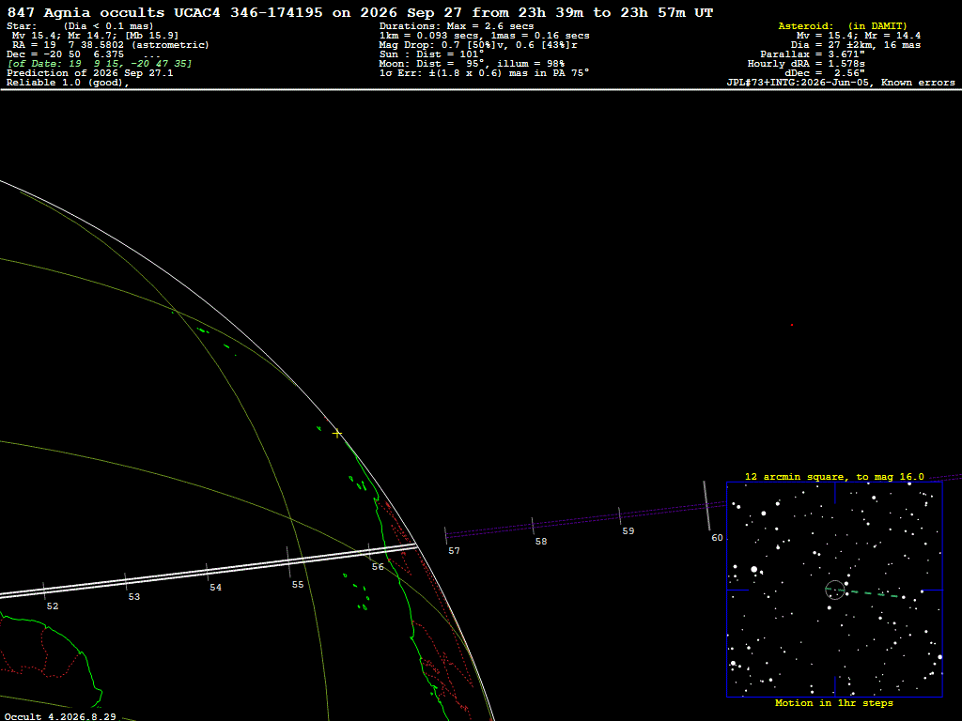
Task: Select the minute 55 tick mark
Action: (x=288, y=562)
